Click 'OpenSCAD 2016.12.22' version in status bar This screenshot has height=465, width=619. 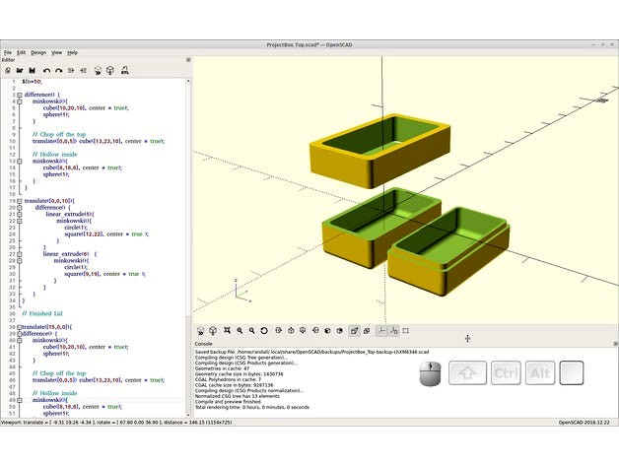[584, 423]
